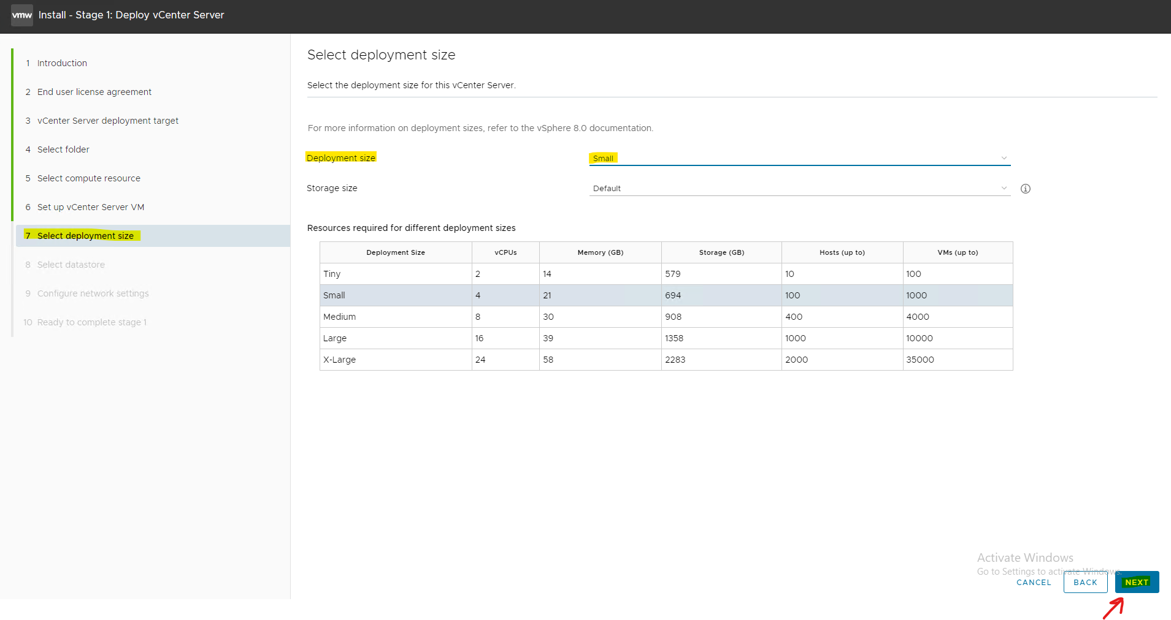
Task: Click the Deployment size label
Action: 340,158
